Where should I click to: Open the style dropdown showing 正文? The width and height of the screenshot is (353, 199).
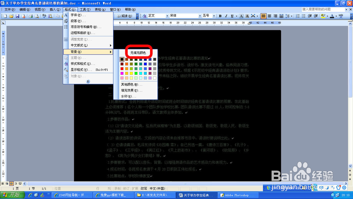tap(167, 16)
